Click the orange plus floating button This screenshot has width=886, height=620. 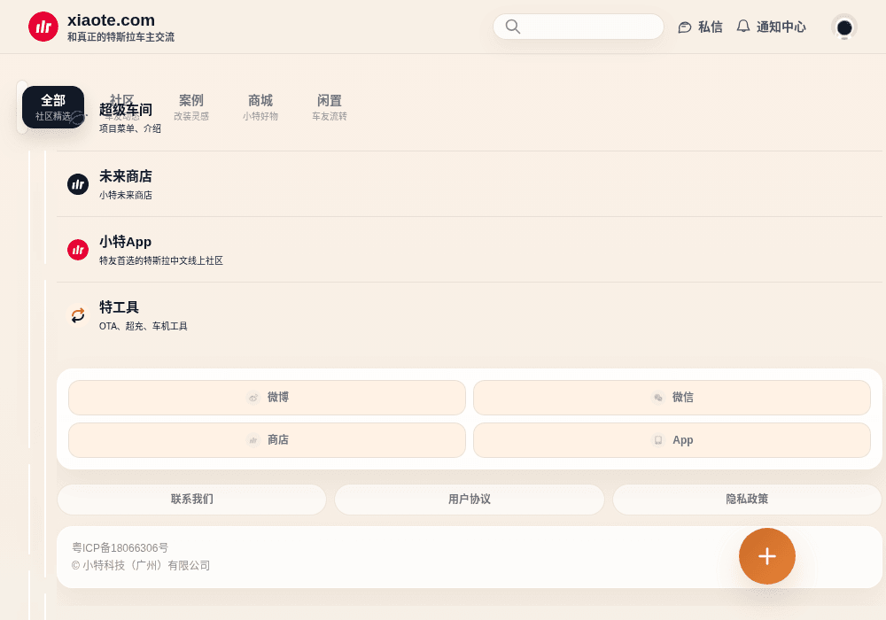tap(766, 556)
